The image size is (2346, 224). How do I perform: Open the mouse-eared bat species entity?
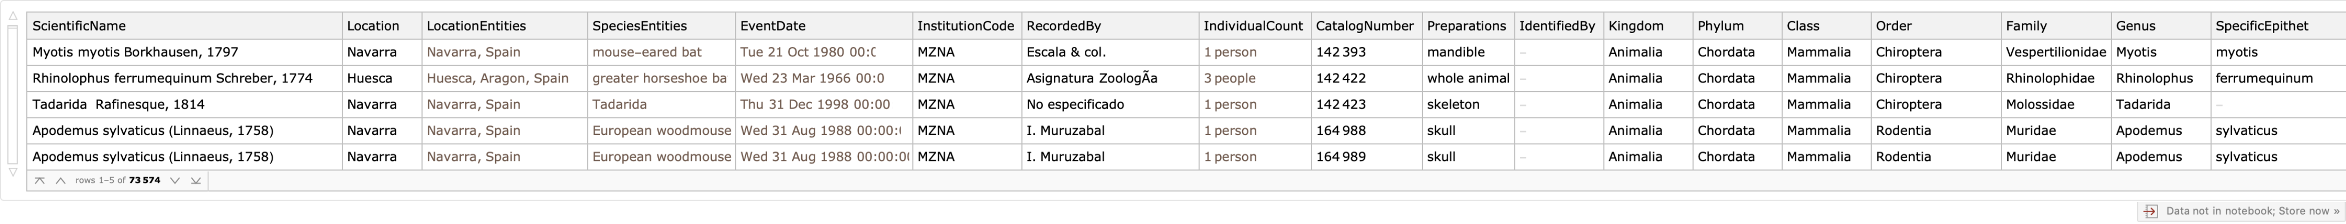click(646, 53)
